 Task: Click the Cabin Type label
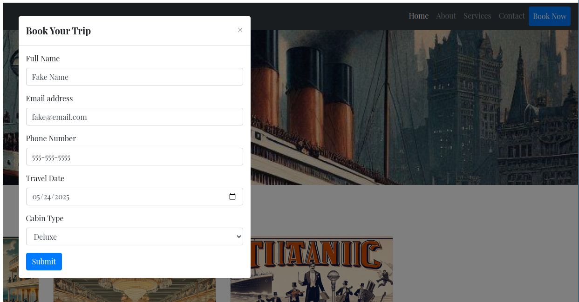pos(45,218)
